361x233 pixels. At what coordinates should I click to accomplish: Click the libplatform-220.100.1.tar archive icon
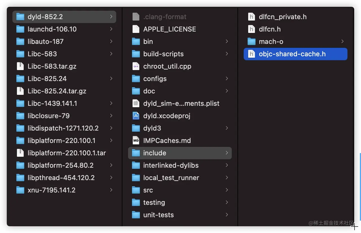20,153
